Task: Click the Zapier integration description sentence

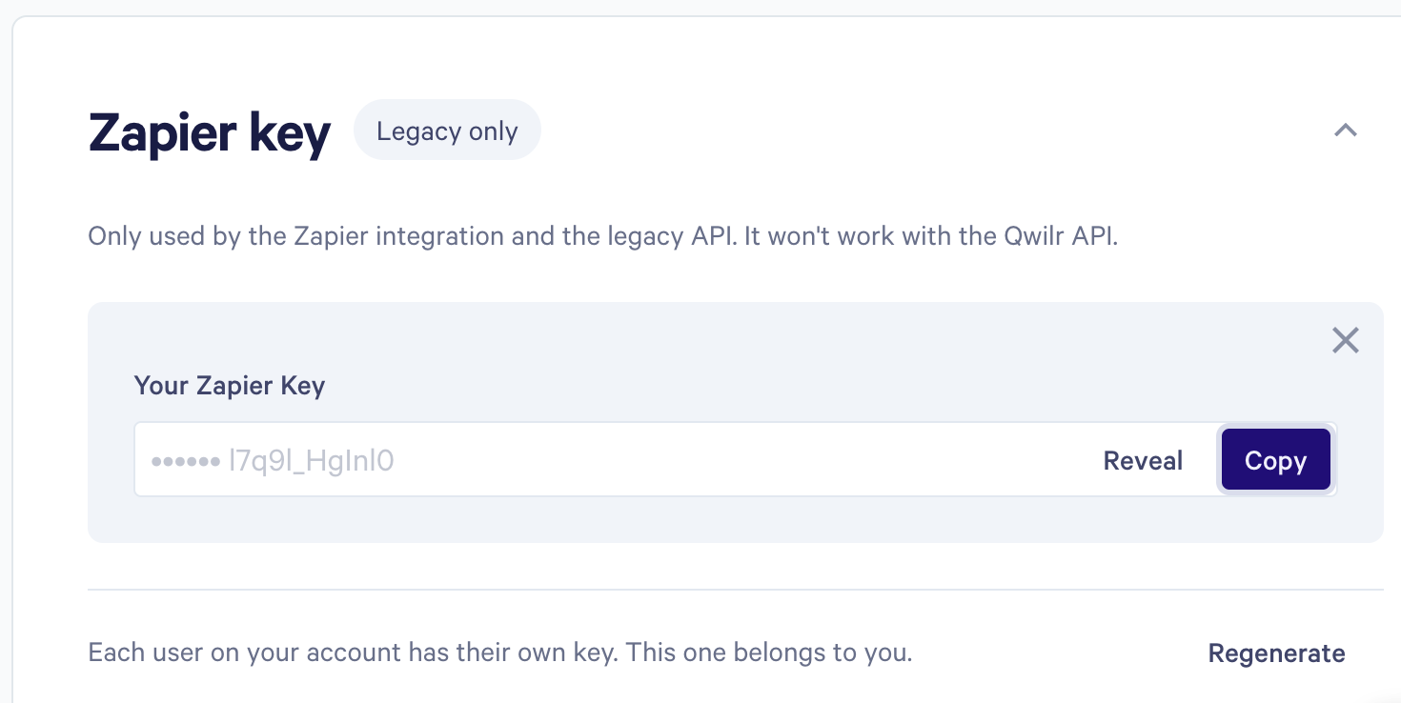Action: 412,236
